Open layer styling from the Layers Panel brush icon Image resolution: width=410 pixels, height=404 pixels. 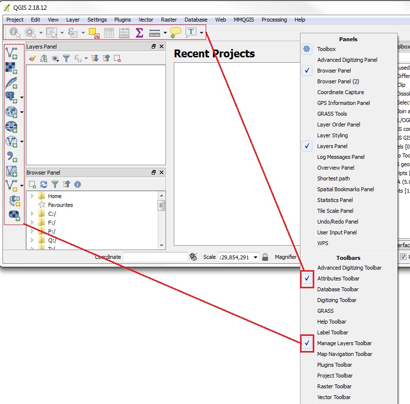click(32, 58)
